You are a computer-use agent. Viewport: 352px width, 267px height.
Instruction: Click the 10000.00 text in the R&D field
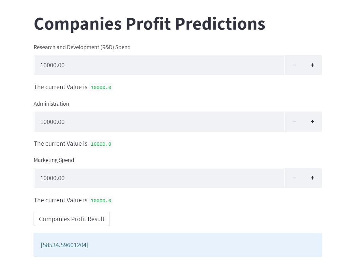[x=52, y=65]
